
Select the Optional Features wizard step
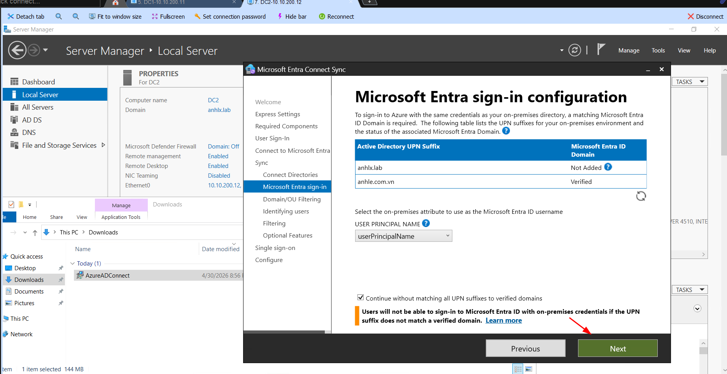click(287, 236)
